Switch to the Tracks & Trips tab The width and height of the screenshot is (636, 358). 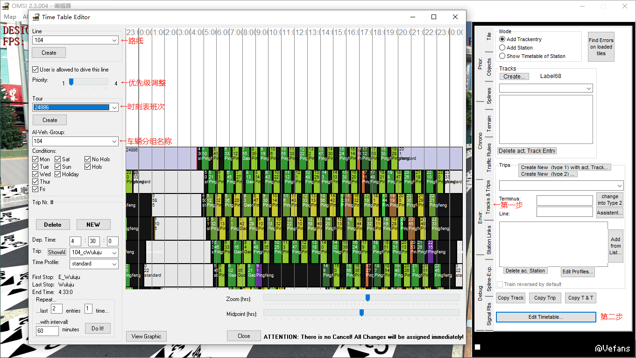pos(488,197)
